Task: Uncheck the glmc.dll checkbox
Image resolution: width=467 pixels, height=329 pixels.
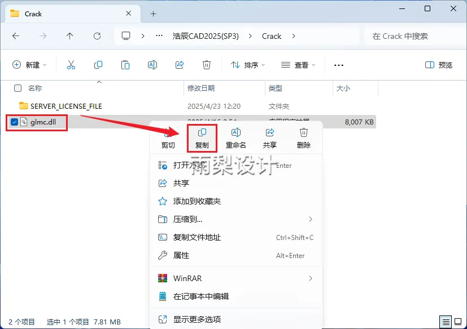Action: (x=14, y=122)
